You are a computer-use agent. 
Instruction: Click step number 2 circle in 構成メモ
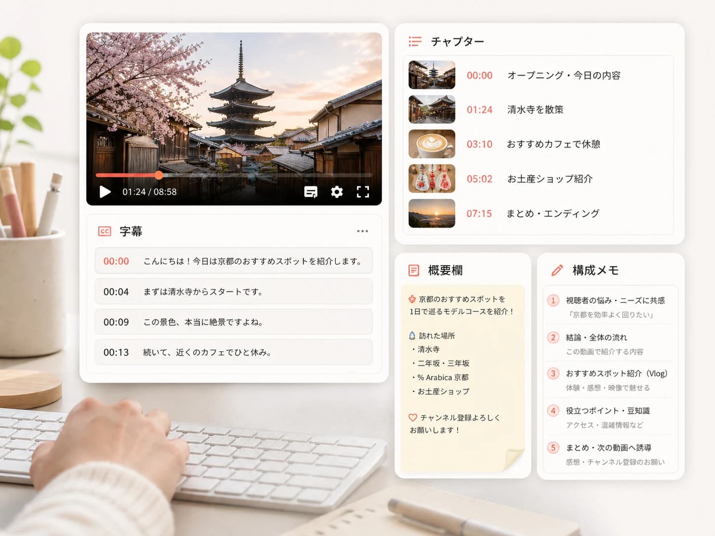tap(553, 338)
